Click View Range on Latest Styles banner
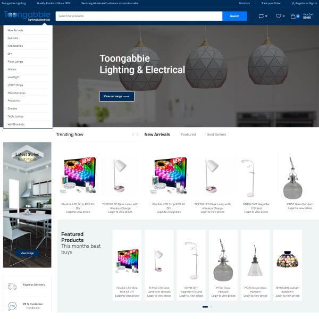 tap(27, 253)
